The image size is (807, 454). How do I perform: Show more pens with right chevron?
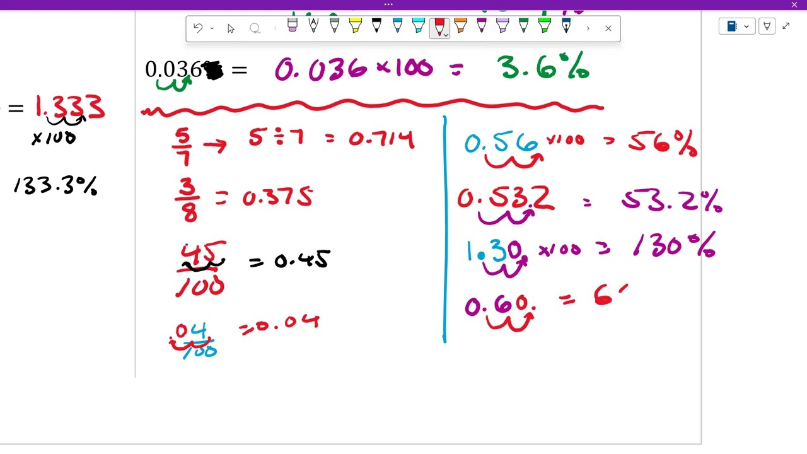pos(588,28)
